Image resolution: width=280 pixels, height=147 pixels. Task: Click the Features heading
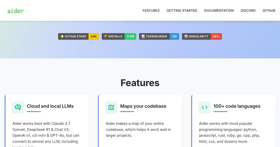coord(140,83)
